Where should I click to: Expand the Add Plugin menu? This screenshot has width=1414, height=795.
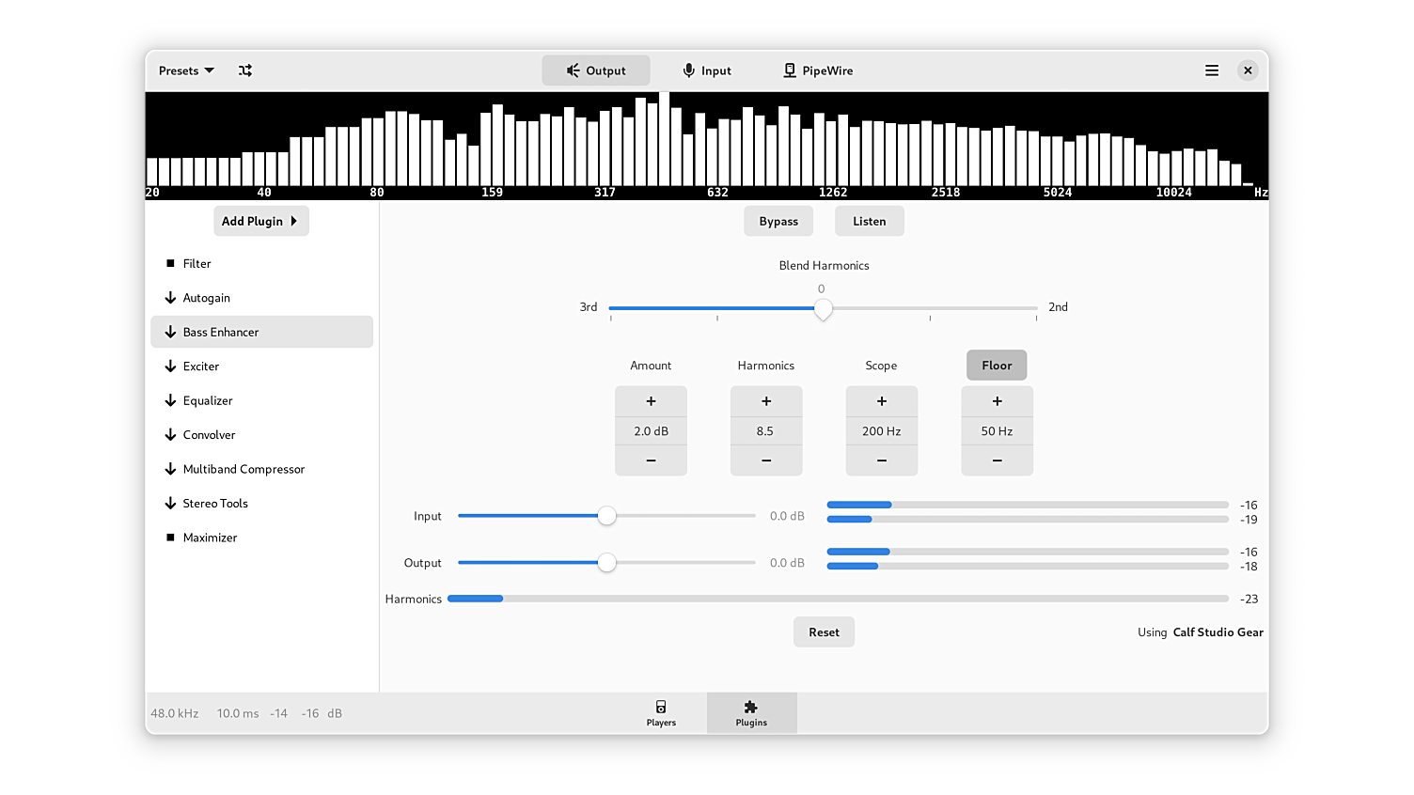(260, 222)
